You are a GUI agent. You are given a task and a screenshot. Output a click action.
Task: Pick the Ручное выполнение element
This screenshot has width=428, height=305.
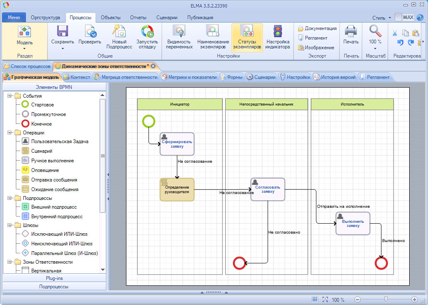48,161
